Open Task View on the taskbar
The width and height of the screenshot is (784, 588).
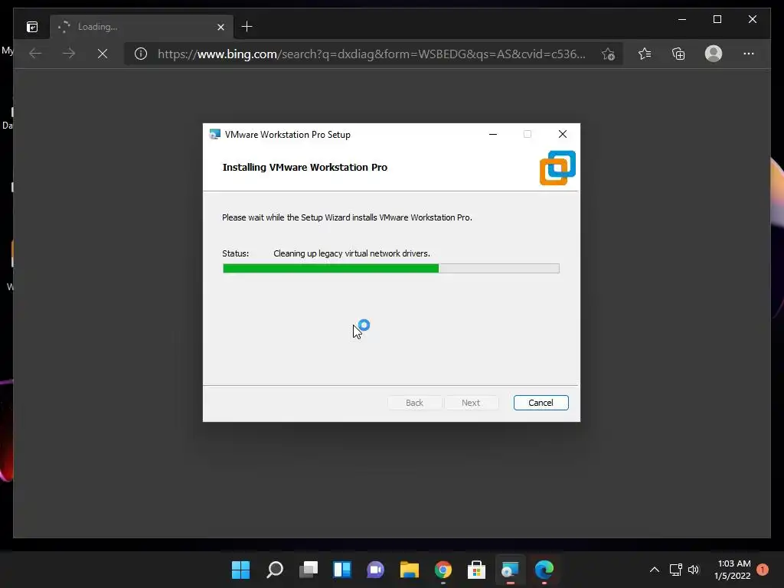tap(309, 570)
